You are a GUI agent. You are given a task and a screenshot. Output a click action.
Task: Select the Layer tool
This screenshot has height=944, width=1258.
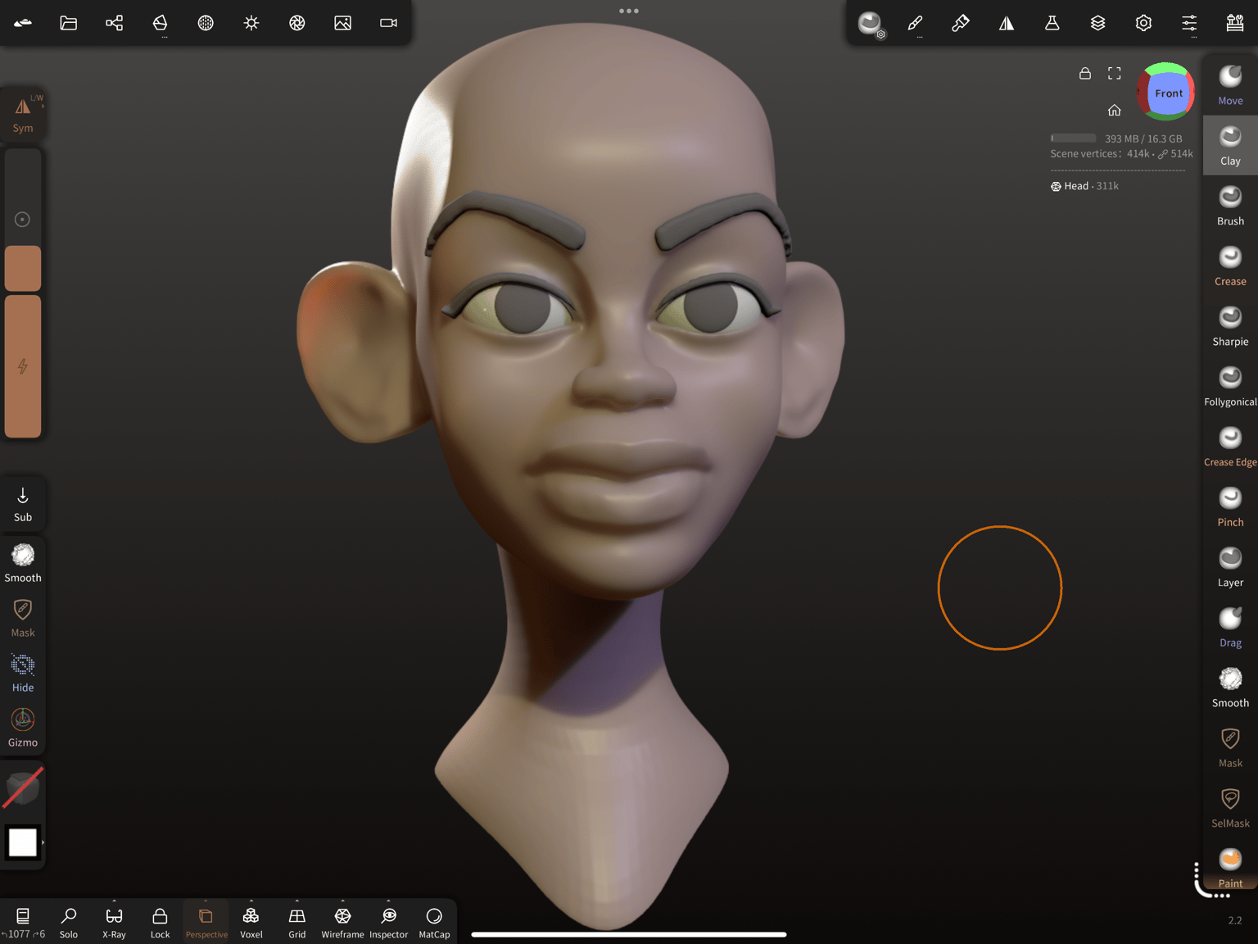pyautogui.click(x=1230, y=567)
